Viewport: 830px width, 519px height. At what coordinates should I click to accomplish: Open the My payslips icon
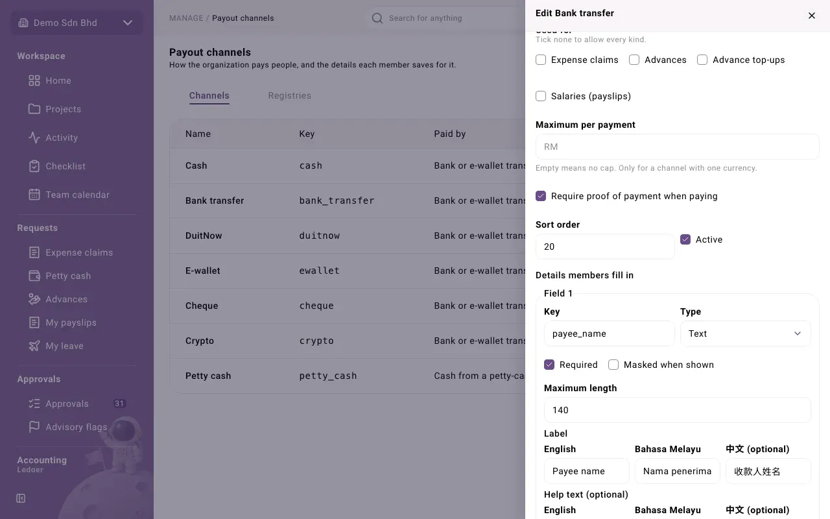(x=34, y=322)
